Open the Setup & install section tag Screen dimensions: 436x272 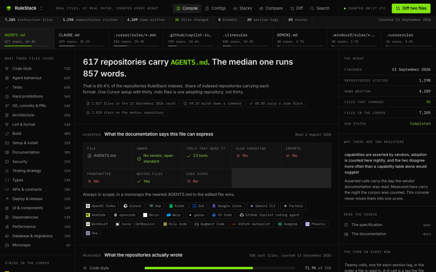click(x=38, y=143)
